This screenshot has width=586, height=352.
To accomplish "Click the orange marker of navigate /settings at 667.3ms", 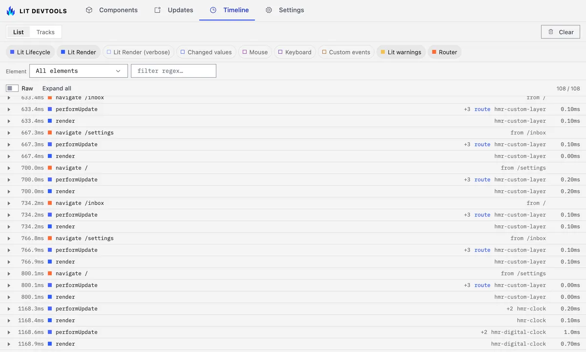I will [50, 132].
